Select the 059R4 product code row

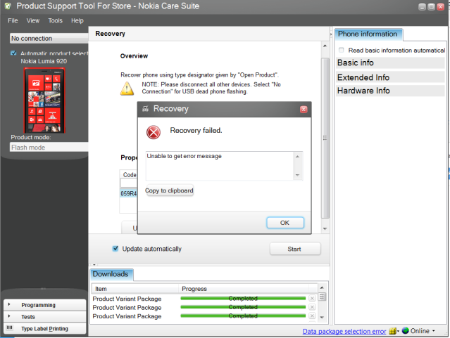click(x=128, y=193)
